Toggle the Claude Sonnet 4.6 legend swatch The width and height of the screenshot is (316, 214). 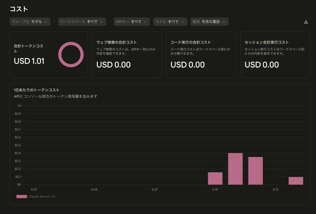22,196
